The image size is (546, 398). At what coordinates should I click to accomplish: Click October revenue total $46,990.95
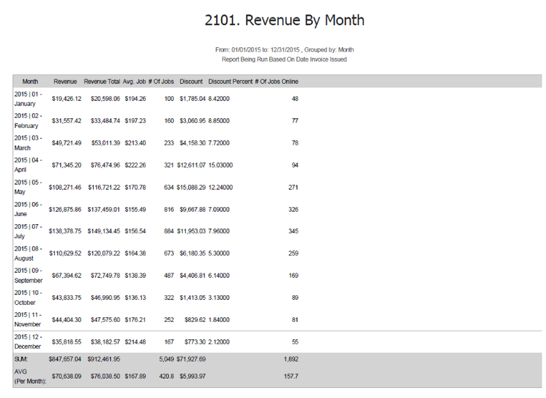coord(105,298)
